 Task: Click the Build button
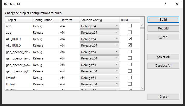click(163, 20)
